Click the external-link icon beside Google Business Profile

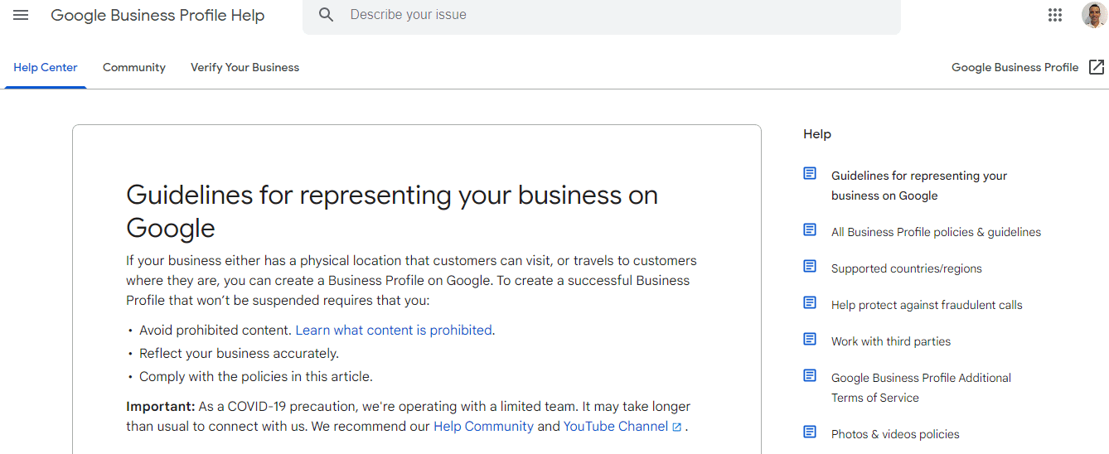tap(1097, 67)
